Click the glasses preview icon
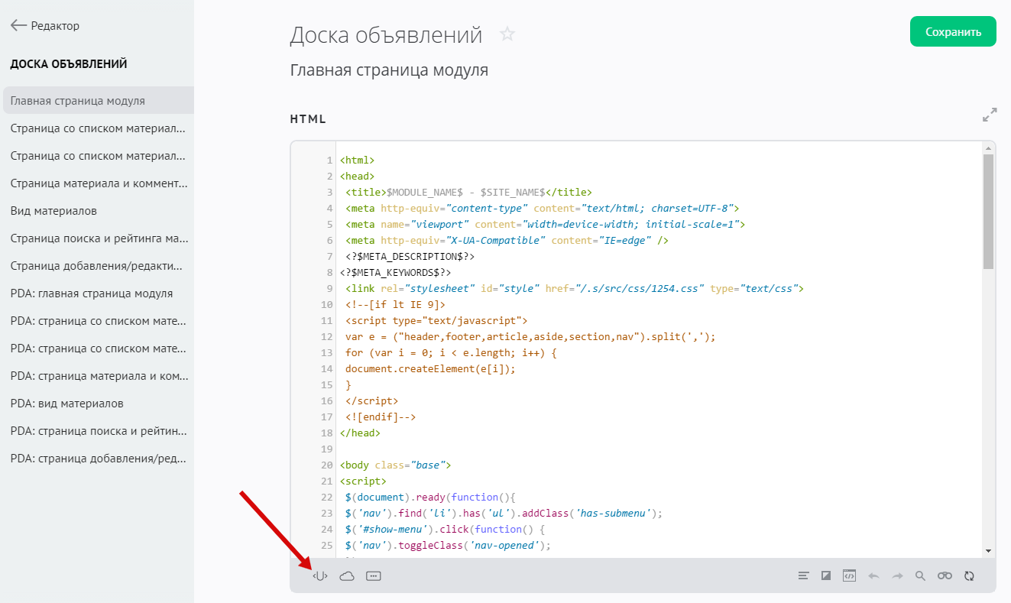This screenshot has height=603, width=1011. [x=945, y=576]
